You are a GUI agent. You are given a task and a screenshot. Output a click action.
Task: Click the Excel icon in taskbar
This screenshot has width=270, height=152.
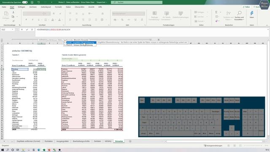click(x=44, y=150)
